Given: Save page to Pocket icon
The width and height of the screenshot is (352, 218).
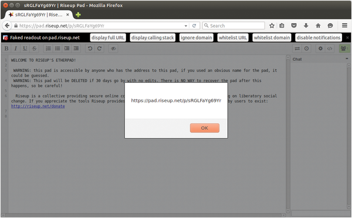Looking at the screenshot, I should tap(294, 26).
